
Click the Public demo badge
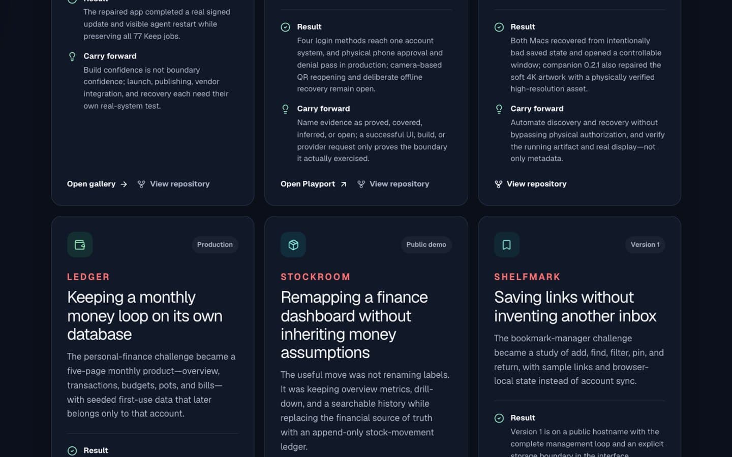tap(426, 245)
